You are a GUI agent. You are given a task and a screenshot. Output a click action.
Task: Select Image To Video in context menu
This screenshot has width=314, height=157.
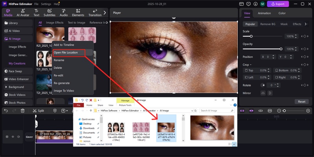tap(64, 91)
